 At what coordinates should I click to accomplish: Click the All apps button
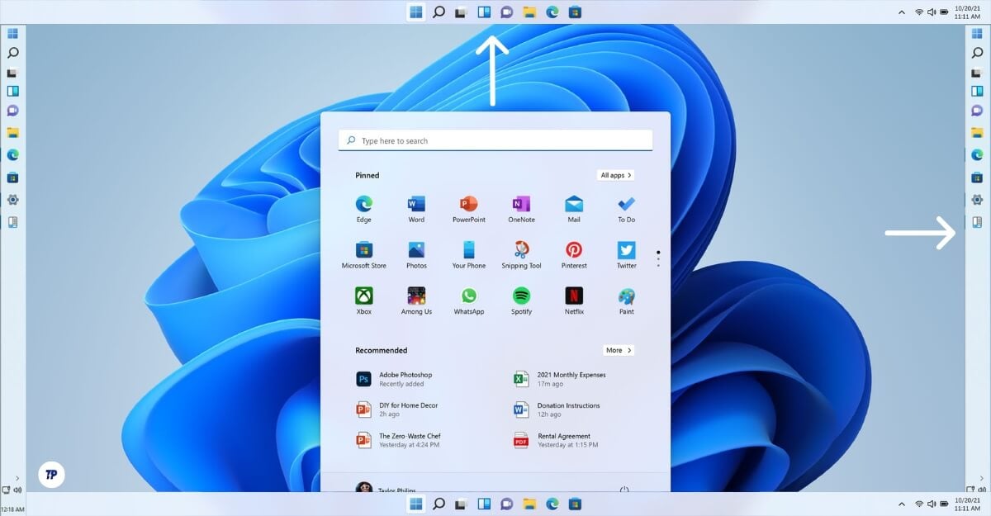615,175
